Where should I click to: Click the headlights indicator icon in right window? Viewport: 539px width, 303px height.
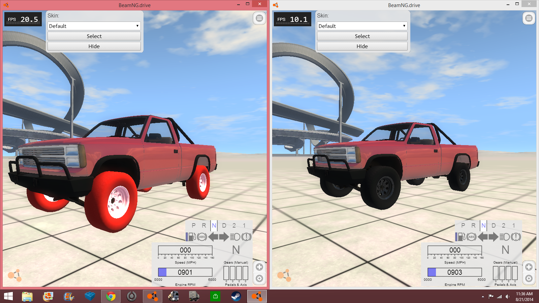[505, 237]
